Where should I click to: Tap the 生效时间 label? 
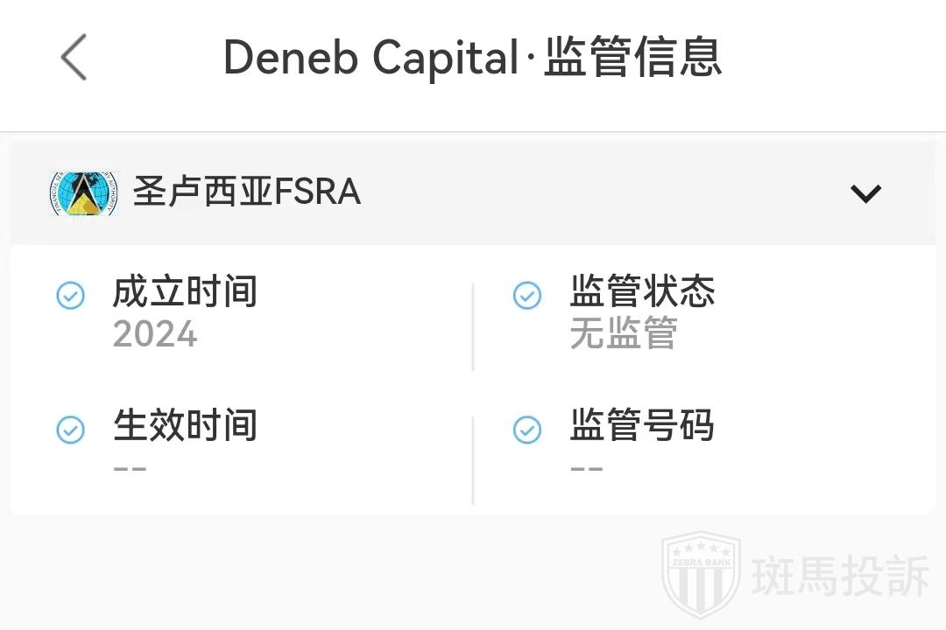pos(185,425)
